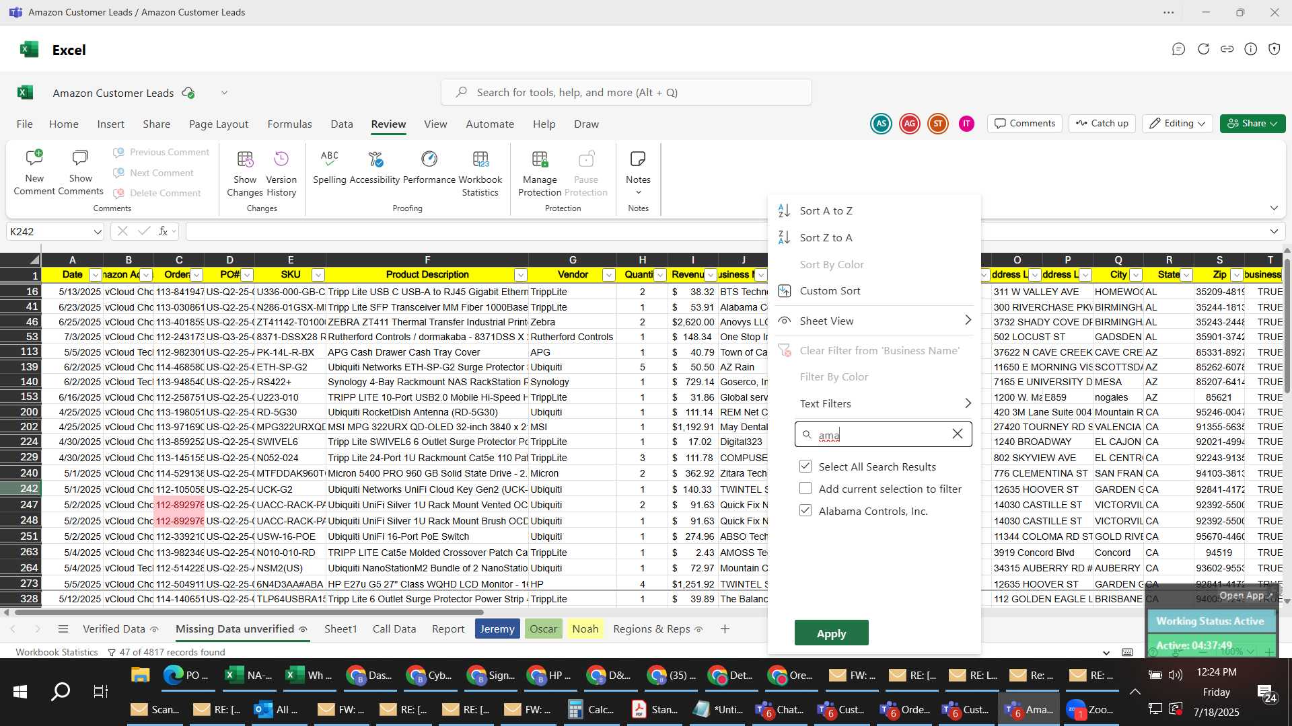
Task: Clear the filter search box text
Action: pyautogui.click(x=957, y=435)
